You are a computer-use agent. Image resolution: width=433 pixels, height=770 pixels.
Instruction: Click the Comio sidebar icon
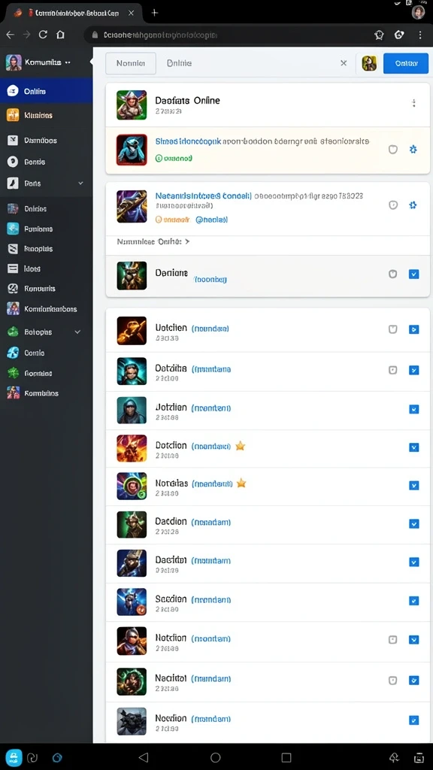[x=13, y=353]
